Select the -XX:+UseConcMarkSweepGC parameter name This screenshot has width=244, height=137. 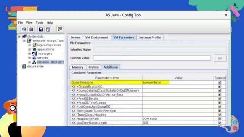click(90, 107)
